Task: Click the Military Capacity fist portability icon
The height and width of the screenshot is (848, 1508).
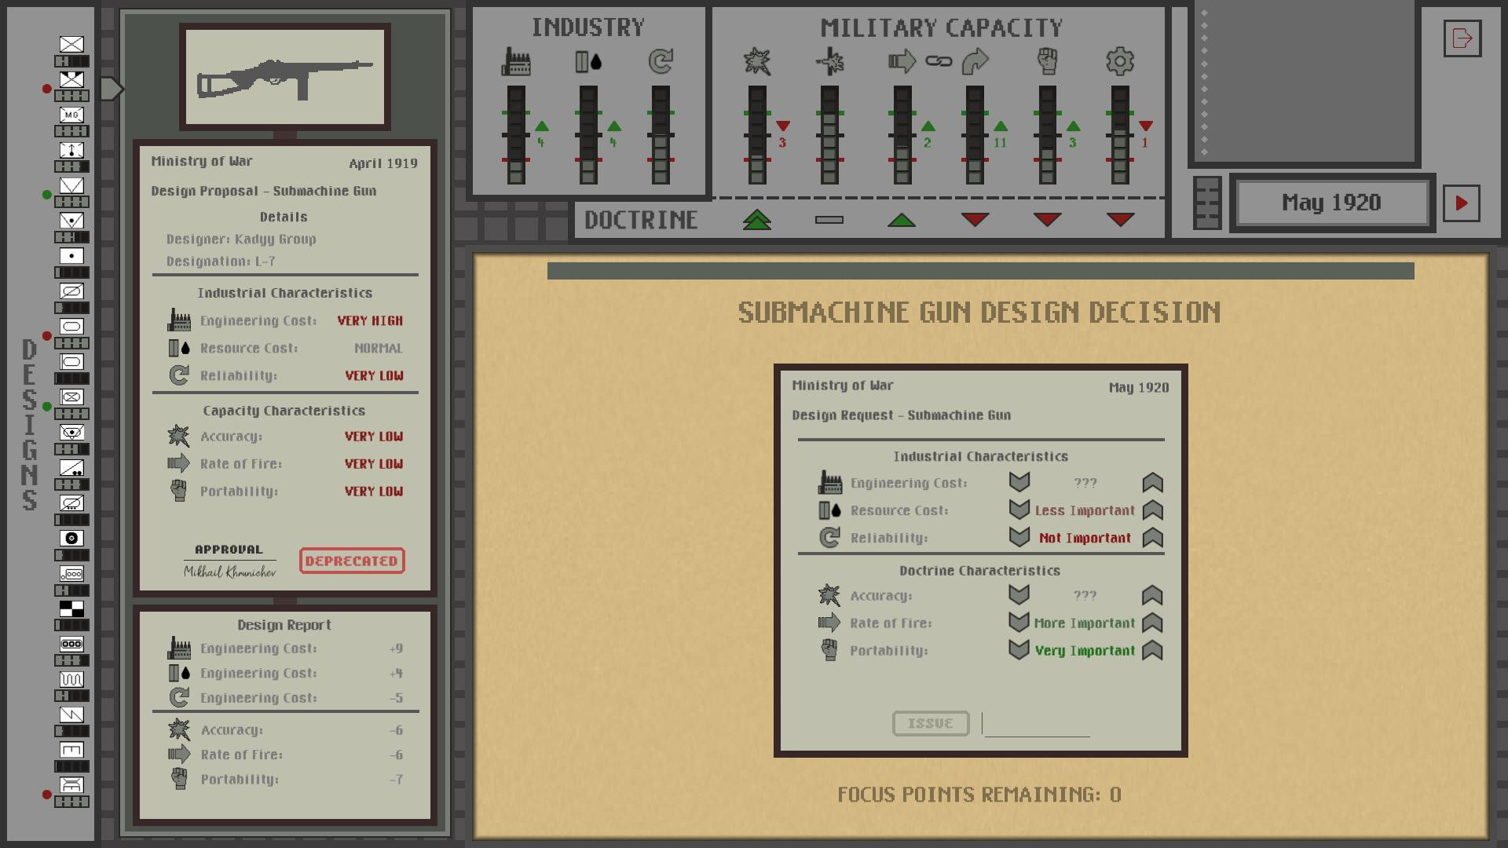Action: (x=1047, y=61)
